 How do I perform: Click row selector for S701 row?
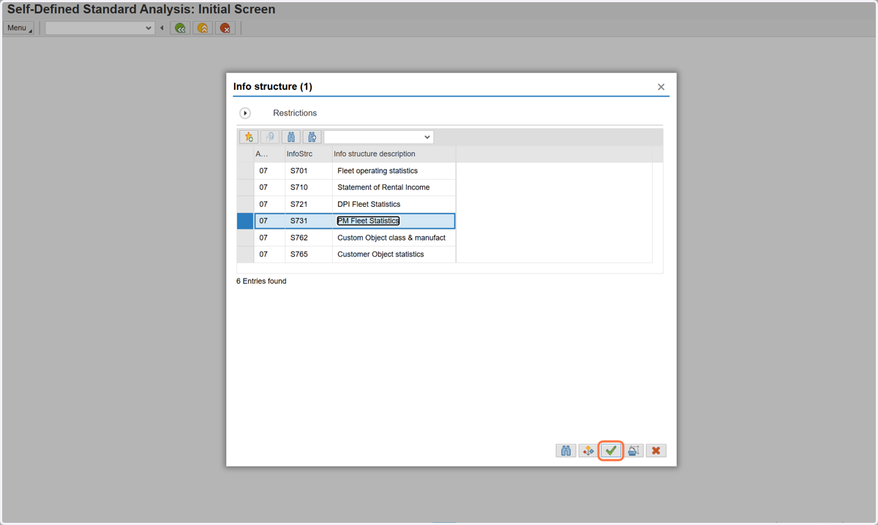(245, 171)
